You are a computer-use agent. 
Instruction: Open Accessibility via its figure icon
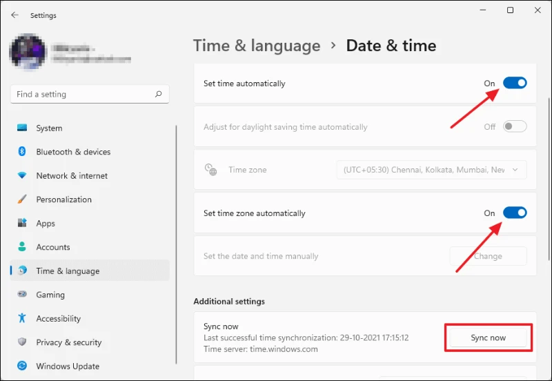click(x=22, y=318)
